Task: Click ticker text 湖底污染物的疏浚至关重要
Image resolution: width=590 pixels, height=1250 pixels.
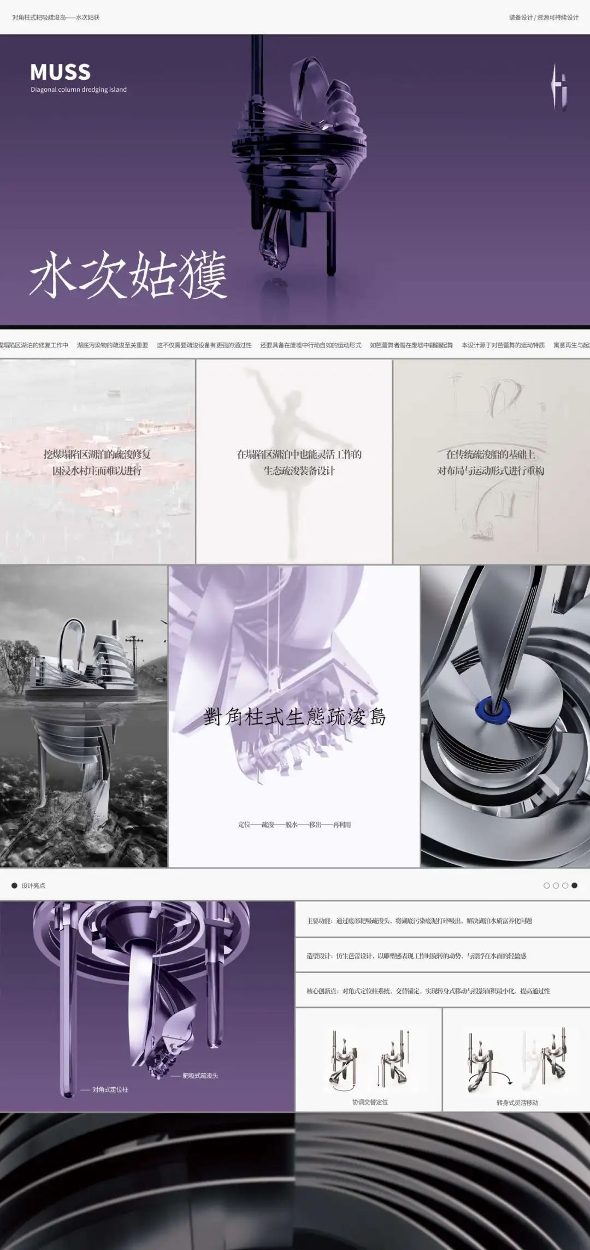Action: (113, 345)
